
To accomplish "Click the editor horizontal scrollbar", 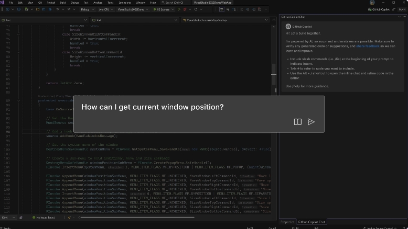I will 137,217.
